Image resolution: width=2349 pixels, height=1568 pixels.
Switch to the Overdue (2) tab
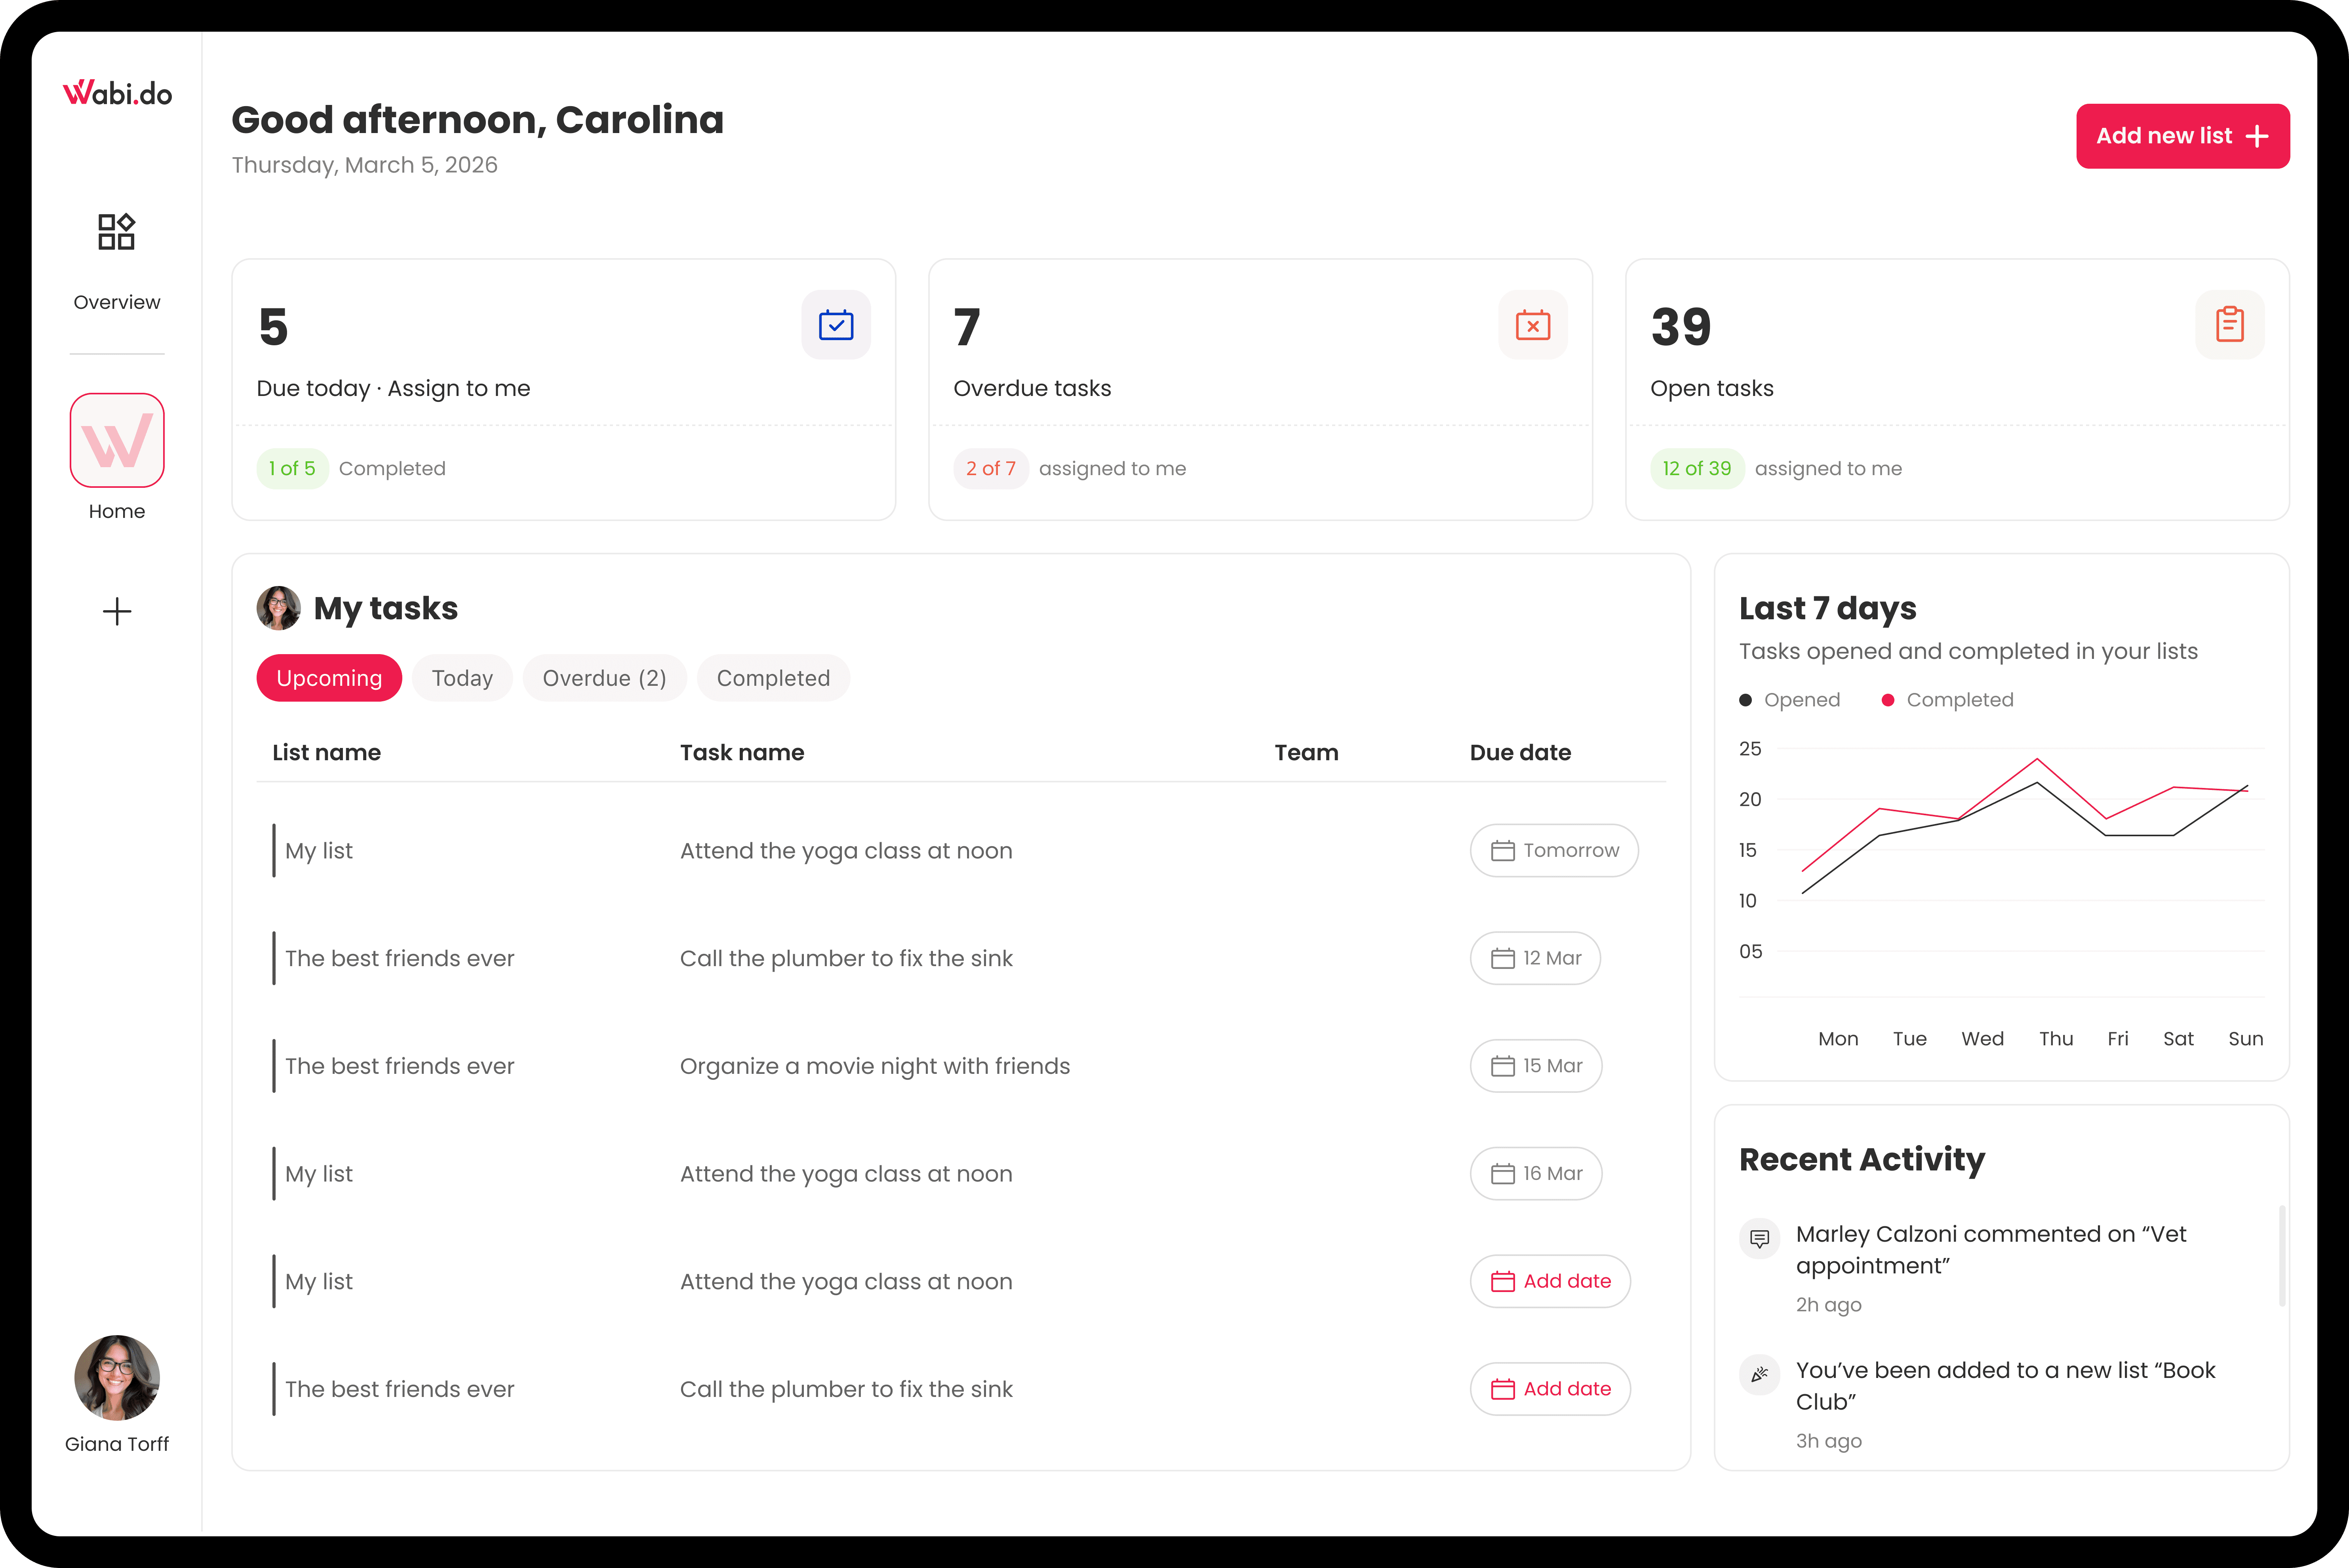604,678
